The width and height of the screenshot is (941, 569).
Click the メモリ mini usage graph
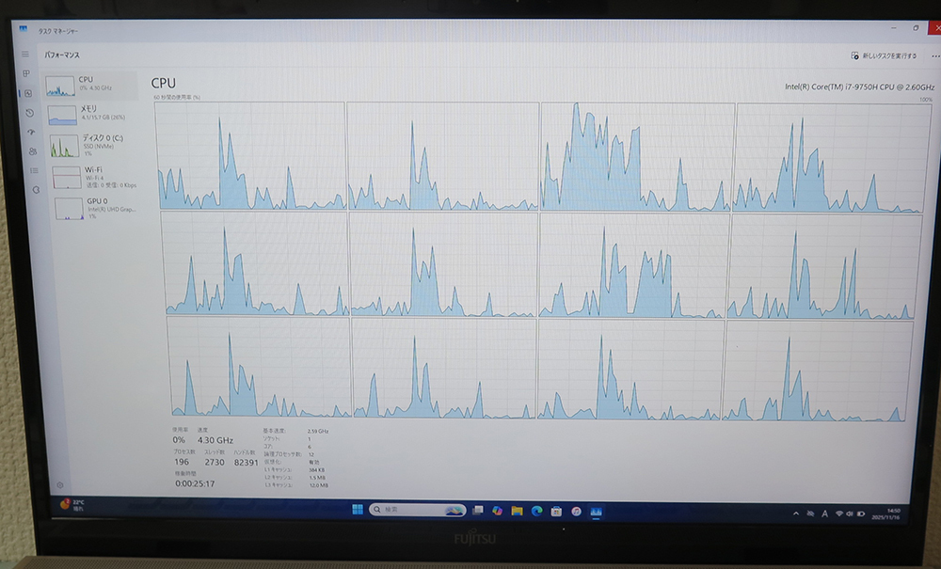pyautogui.click(x=62, y=115)
